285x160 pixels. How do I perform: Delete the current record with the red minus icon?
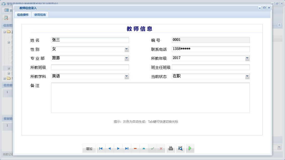(135, 148)
